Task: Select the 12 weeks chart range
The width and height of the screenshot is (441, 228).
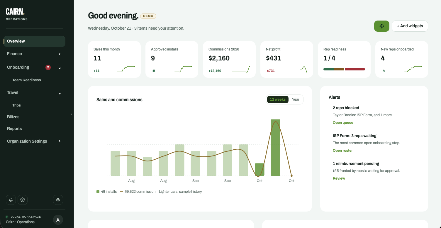Action: click(x=278, y=99)
